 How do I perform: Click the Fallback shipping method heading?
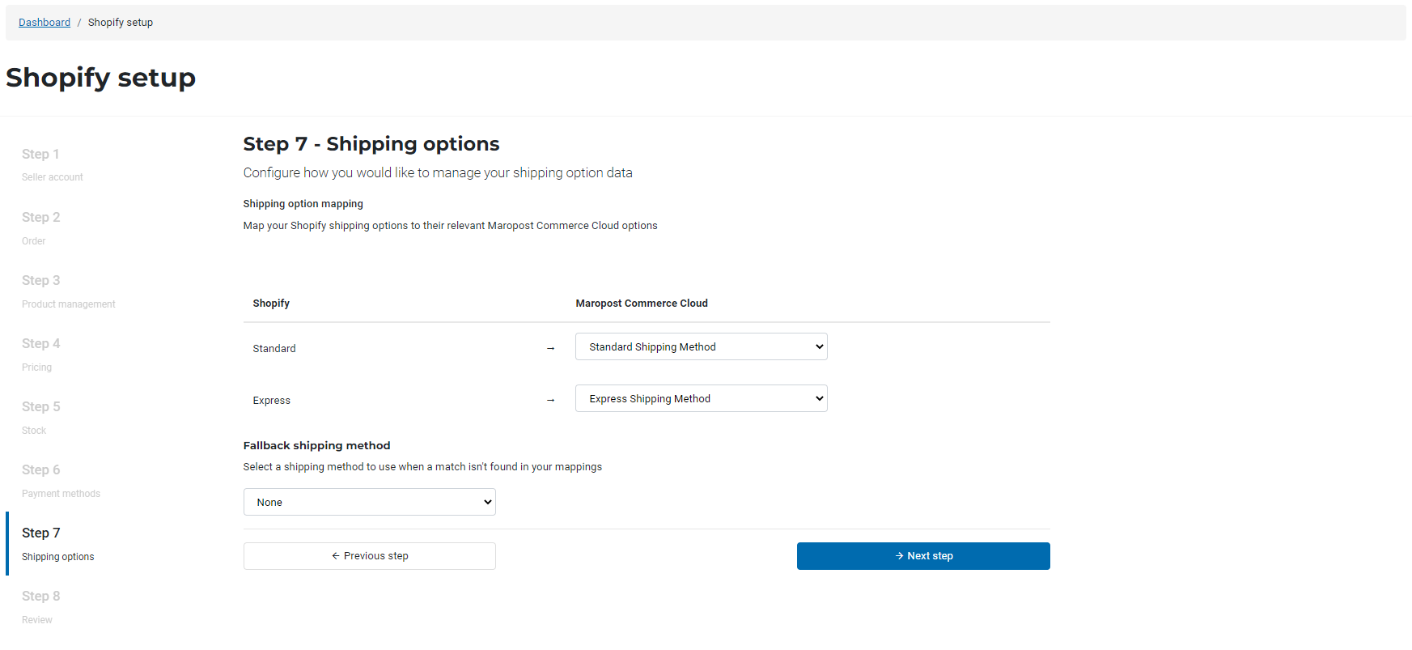[x=317, y=445]
